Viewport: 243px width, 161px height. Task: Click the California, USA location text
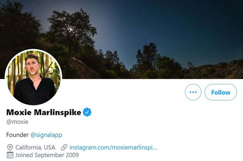coord(35,147)
